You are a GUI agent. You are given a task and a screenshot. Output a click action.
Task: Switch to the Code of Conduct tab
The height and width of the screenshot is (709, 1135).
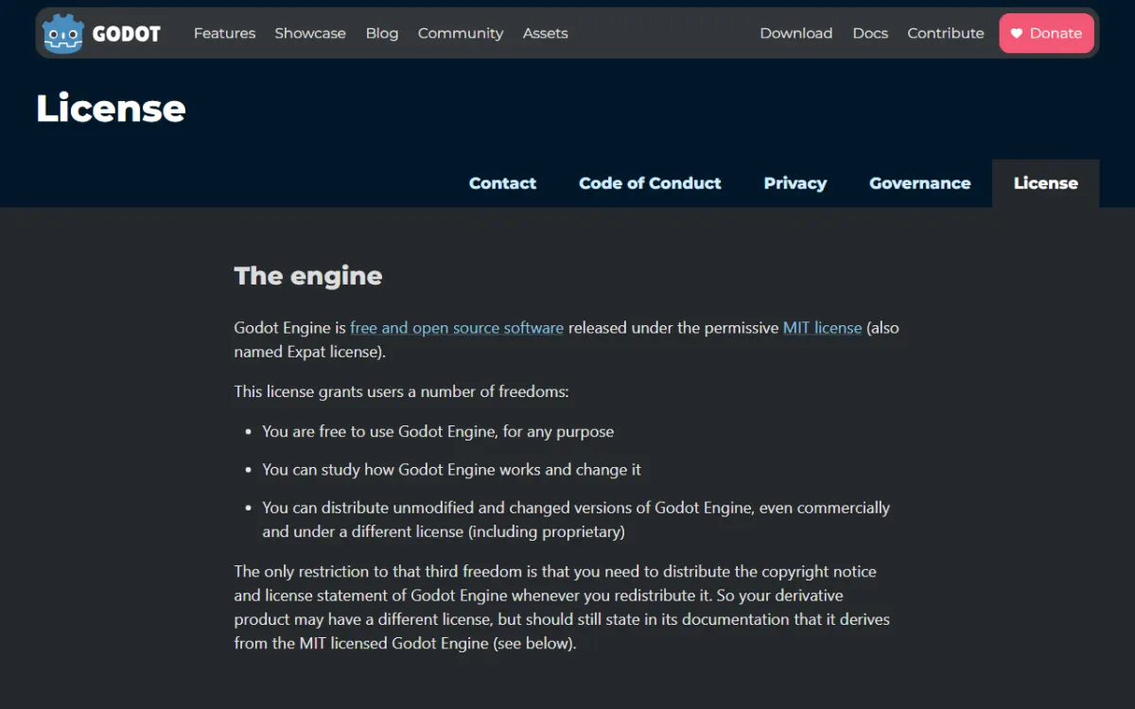tap(650, 183)
